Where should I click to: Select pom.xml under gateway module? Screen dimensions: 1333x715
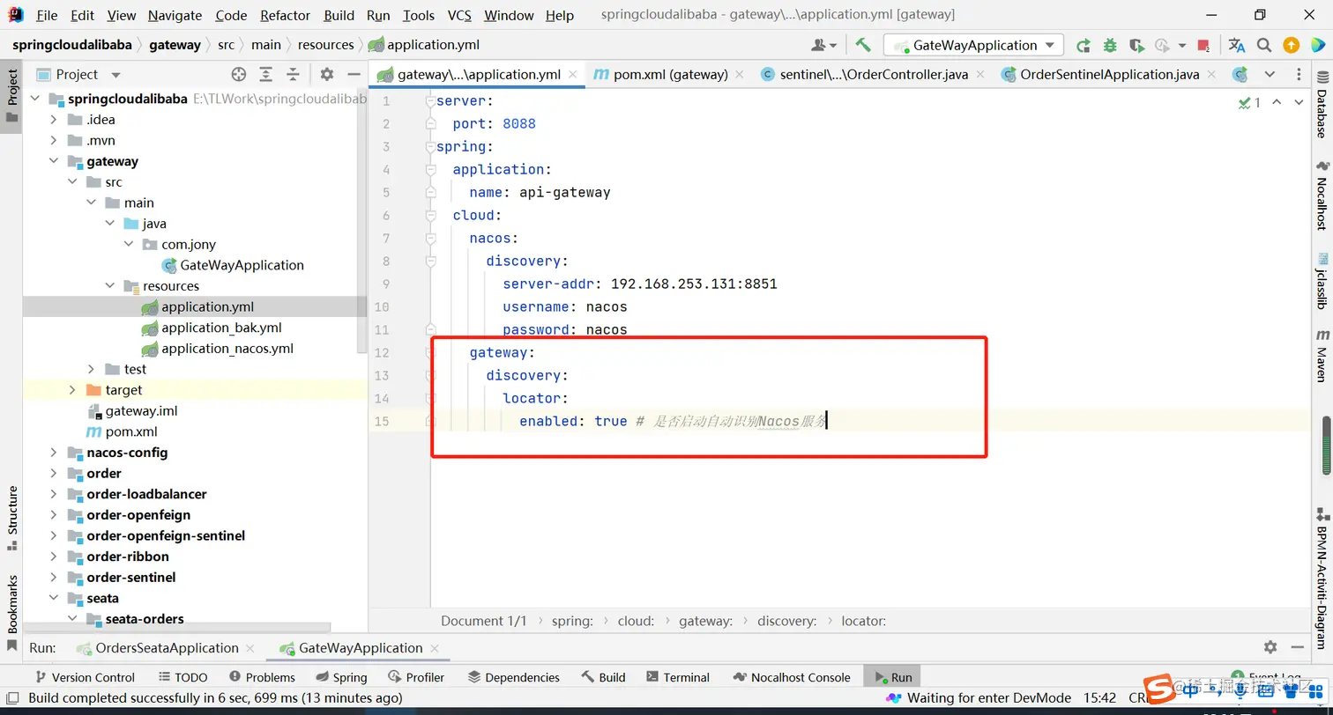tap(122, 431)
